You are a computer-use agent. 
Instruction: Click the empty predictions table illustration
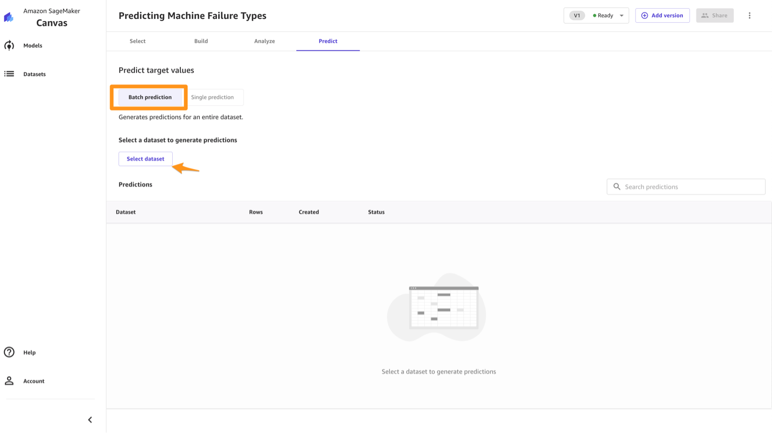point(437,307)
